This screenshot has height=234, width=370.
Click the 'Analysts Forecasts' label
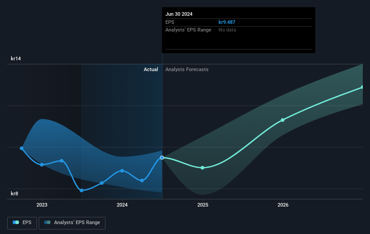pos(187,69)
